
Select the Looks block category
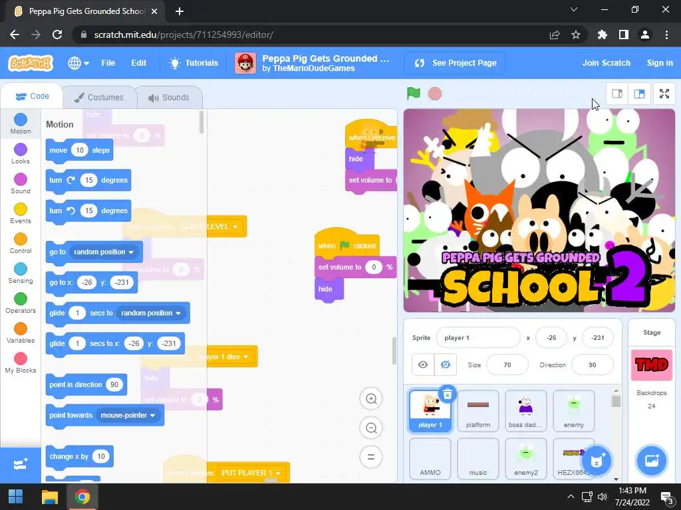(x=21, y=154)
